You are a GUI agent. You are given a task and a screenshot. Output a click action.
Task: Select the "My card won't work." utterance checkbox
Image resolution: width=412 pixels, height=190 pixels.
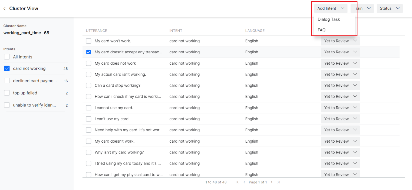click(88, 41)
